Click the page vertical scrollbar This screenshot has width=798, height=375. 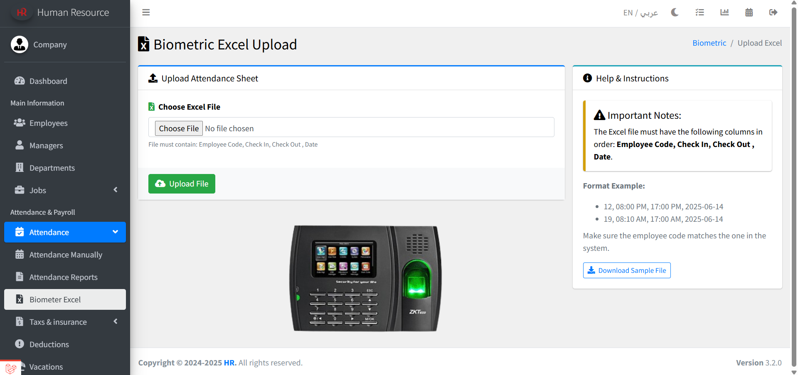pos(794,187)
